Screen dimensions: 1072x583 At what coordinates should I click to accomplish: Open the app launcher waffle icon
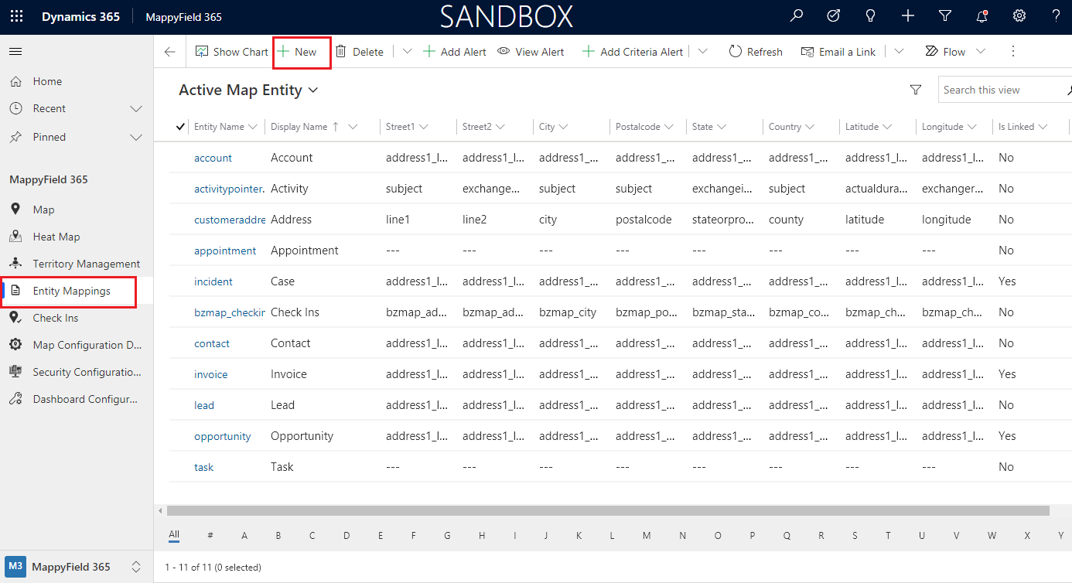coord(16,16)
